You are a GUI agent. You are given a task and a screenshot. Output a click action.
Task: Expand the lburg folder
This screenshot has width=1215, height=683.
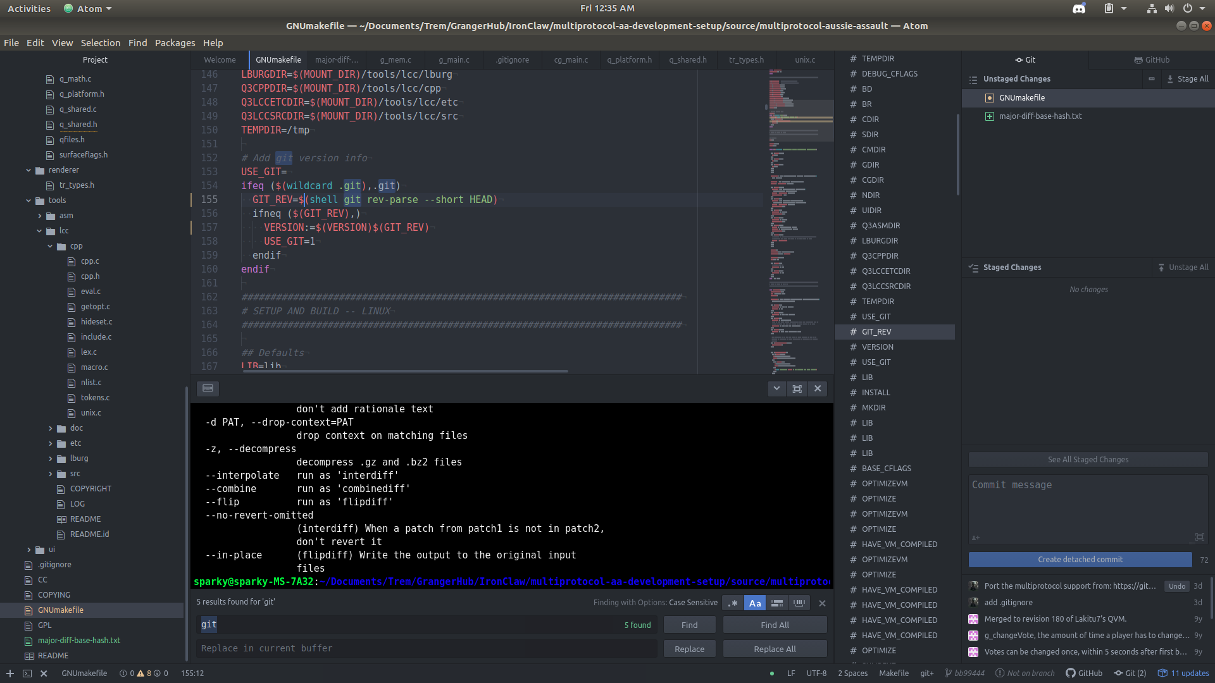[x=51, y=458]
